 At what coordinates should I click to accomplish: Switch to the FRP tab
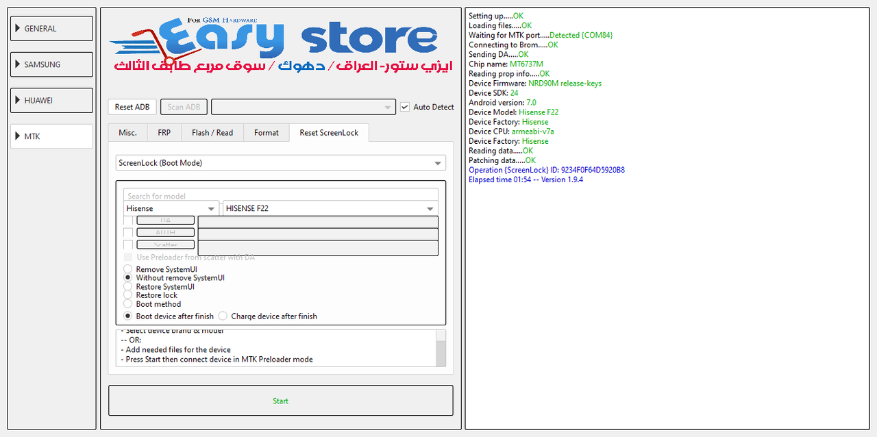(164, 133)
